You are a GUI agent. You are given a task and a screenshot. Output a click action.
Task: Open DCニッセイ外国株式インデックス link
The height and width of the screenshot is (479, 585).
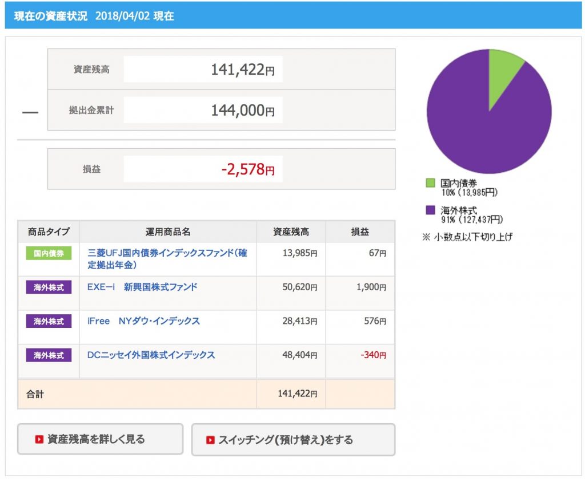(151, 355)
